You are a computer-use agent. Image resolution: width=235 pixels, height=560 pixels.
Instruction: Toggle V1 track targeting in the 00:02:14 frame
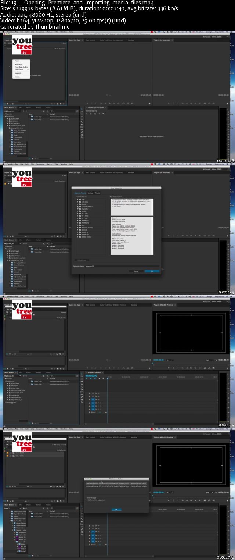(x=93, y=399)
